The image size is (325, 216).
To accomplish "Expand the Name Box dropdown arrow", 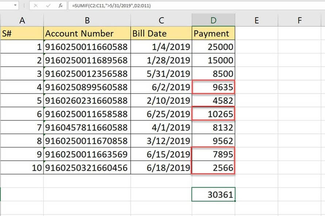I will (x=15, y=6).
